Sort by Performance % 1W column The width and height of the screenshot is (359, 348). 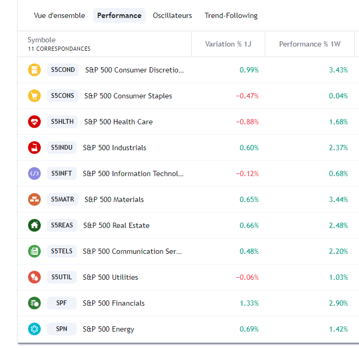(309, 44)
